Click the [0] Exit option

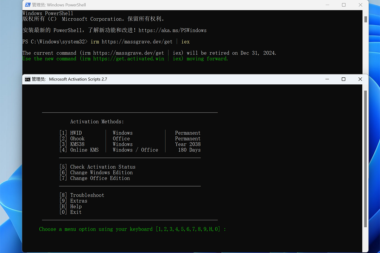70,212
